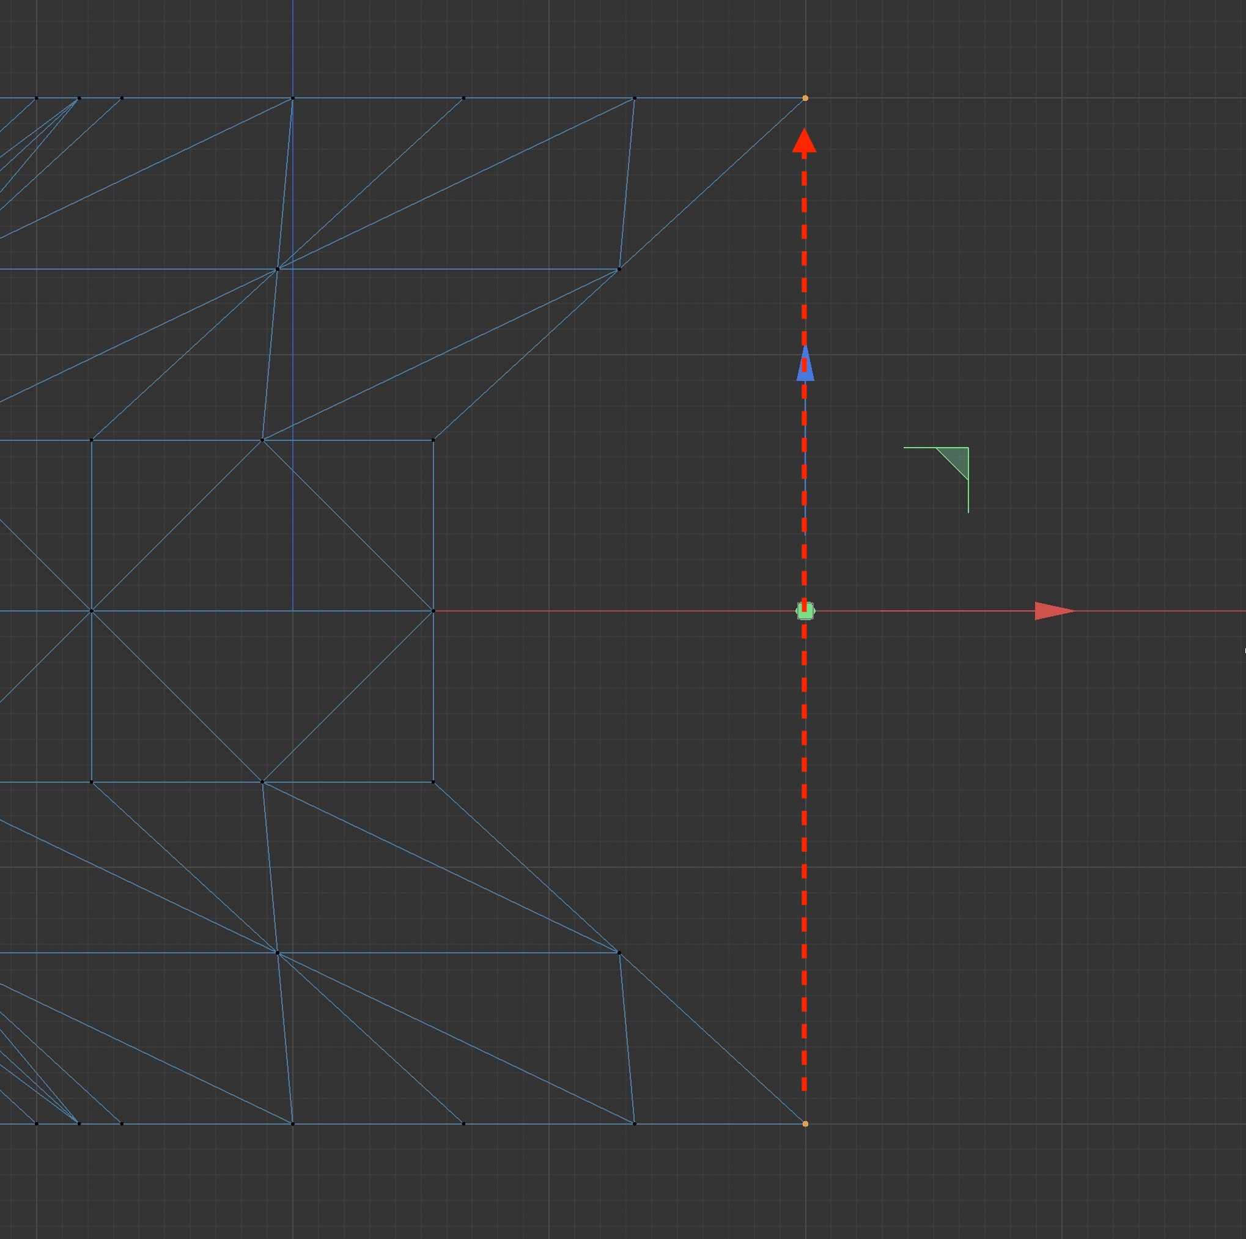
Task: Click the gizmo center pivot point
Action: tap(805, 611)
